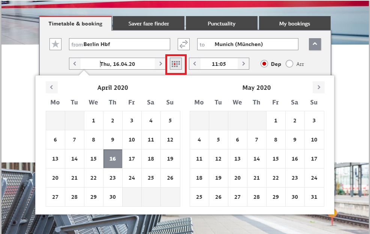This screenshot has width=370, height=234.
Task: Open the date picker via calendar grid icon
Action: (176, 64)
